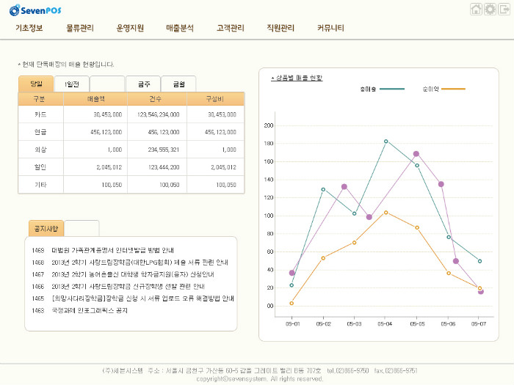Click the 05-07 x-axis label
Viewport: 514px width, 385px height.
pyautogui.click(x=479, y=324)
